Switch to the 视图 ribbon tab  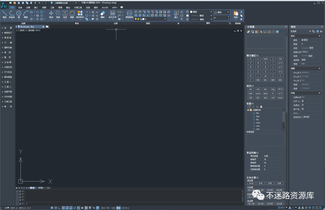coord(44,8)
